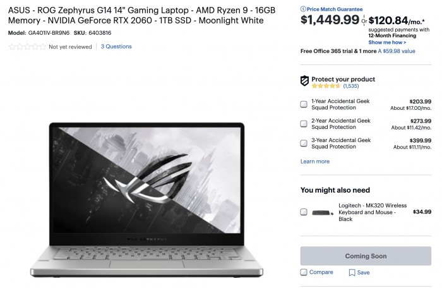
Task: Click the Save bookmark icon
Action: coord(352,273)
